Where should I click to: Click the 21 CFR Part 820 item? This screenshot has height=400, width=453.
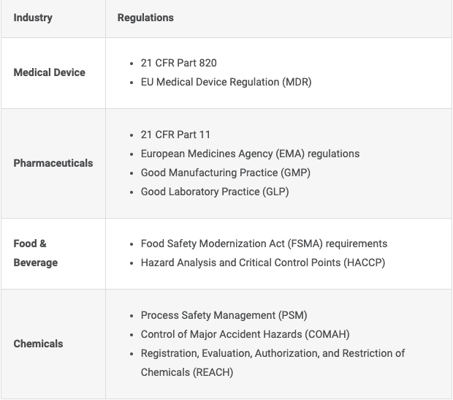[178, 63]
